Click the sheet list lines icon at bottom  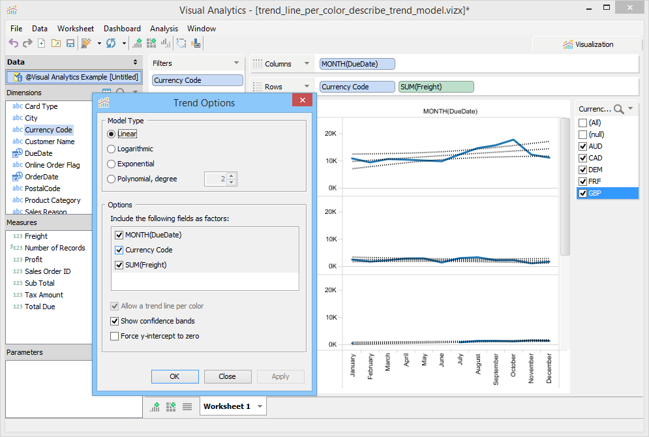[x=187, y=407]
